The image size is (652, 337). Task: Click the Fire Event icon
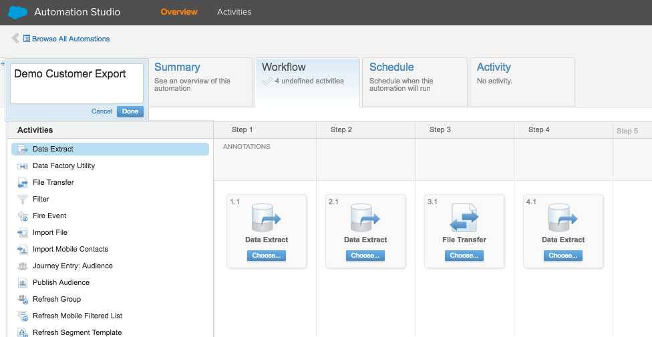(x=23, y=216)
